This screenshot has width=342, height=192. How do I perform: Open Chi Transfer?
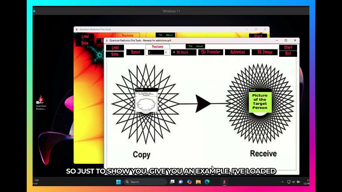pos(211,52)
